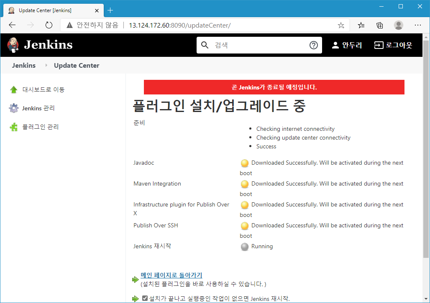Expand the breadcrumb arrow after Jenkins

(x=46, y=65)
